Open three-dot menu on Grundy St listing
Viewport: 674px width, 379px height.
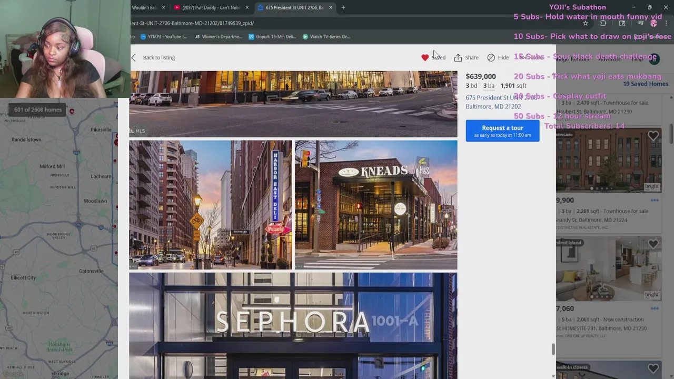[655, 200]
